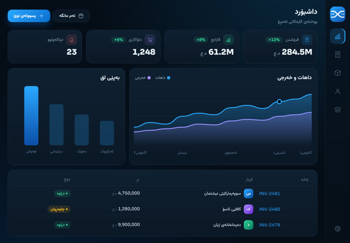Click the app logo in the sidebar

[337, 14]
